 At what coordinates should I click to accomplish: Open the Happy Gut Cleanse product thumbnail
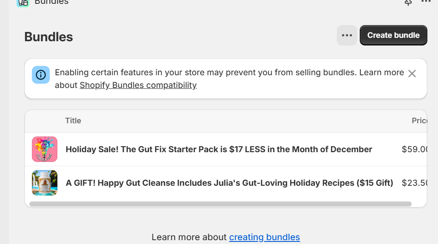coord(45,183)
